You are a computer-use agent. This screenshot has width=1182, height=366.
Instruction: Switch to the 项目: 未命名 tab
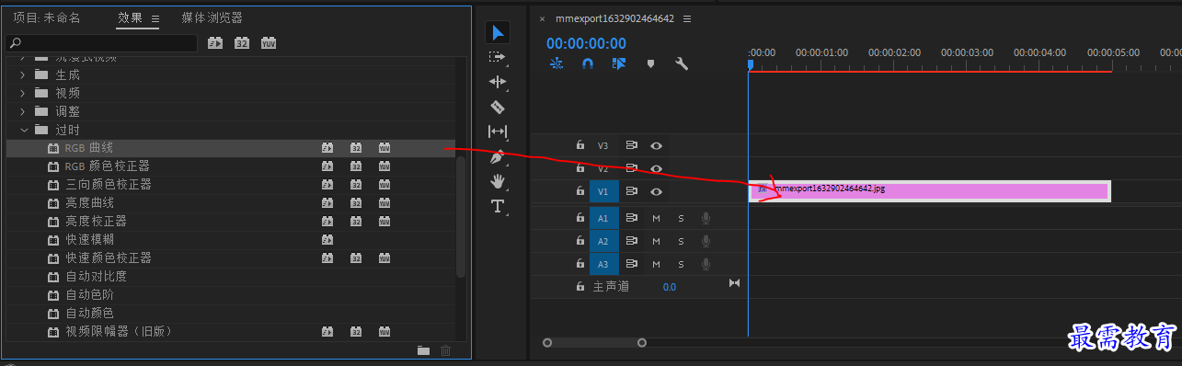[x=47, y=17]
